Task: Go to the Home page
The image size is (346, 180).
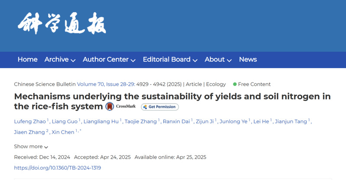Action: [x=27, y=59]
